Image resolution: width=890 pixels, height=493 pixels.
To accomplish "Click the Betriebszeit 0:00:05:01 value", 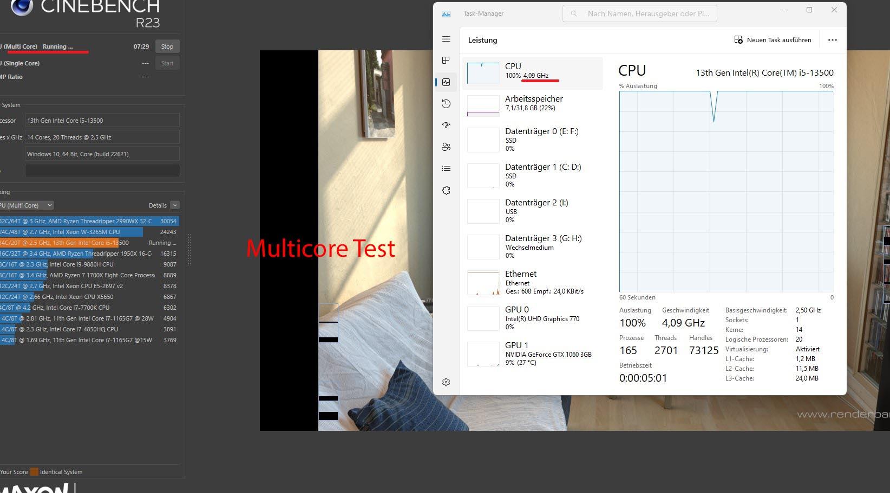I will point(643,378).
